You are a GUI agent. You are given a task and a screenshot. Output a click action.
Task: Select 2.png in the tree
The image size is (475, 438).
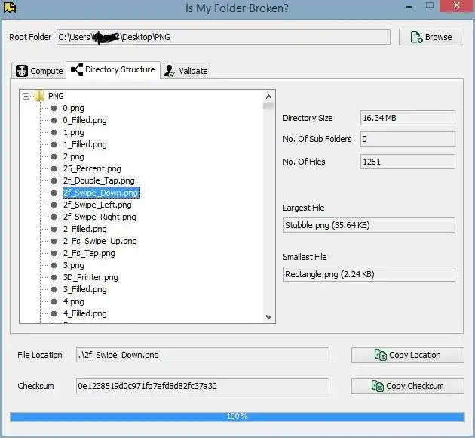(x=73, y=156)
